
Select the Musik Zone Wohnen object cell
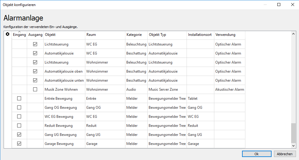tap(61, 89)
